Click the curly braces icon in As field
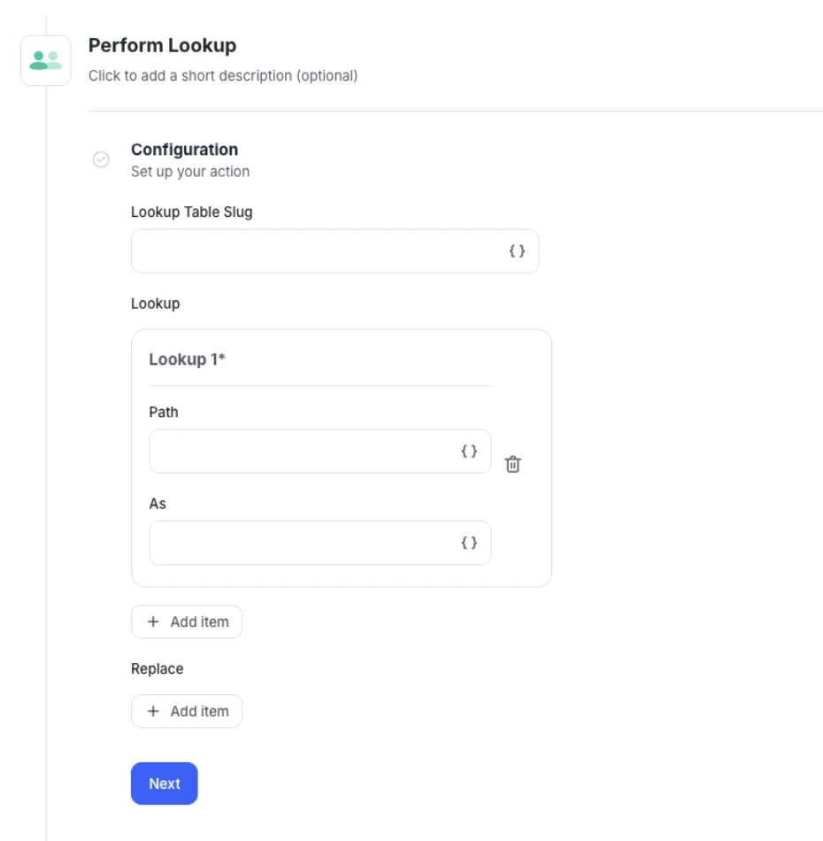This screenshot has width=823, height=841. coord(469,543)
